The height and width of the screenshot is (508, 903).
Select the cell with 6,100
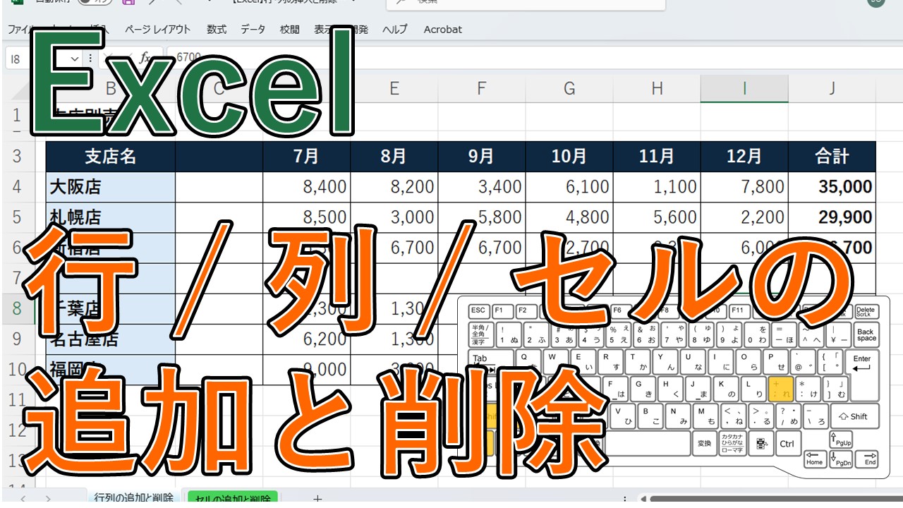569,186
